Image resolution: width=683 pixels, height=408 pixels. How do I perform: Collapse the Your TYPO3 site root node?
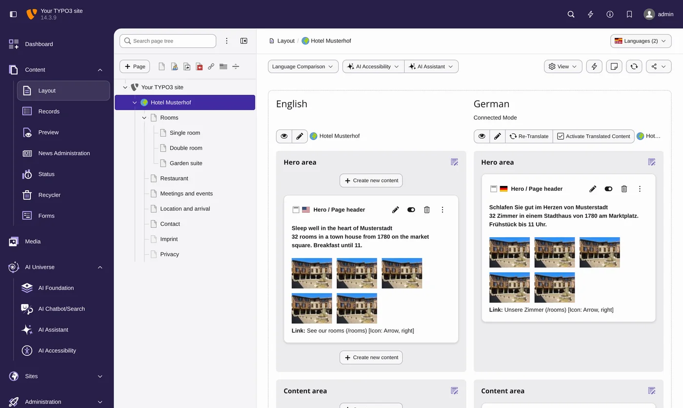point(125,87)
